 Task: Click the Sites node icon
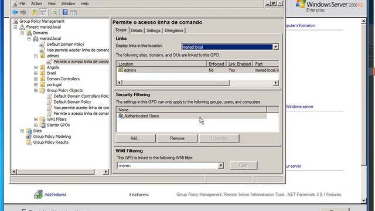pyautogui.click(x=29, y=131)
